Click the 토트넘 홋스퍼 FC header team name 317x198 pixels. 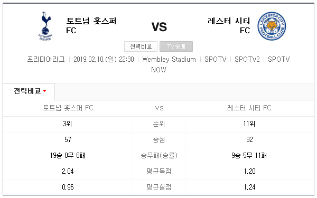[91, 26]
